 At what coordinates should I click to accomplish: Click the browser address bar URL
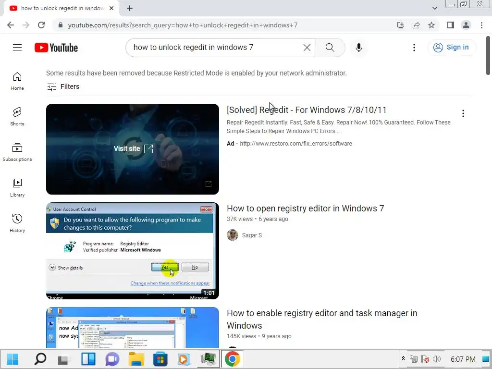tap(183, 25)
